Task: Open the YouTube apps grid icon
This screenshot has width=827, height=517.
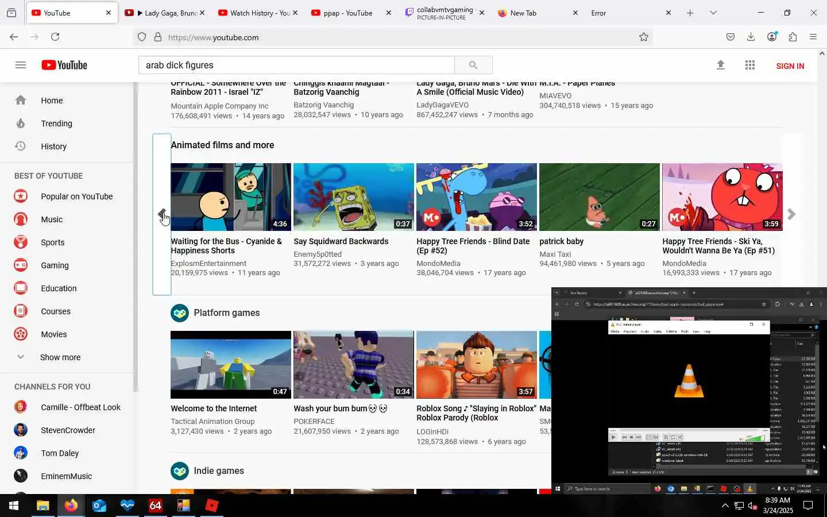Action: [x=750, y=65]
